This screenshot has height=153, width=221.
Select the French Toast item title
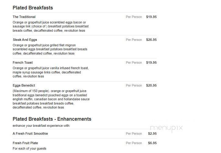(x=23, y=62)
